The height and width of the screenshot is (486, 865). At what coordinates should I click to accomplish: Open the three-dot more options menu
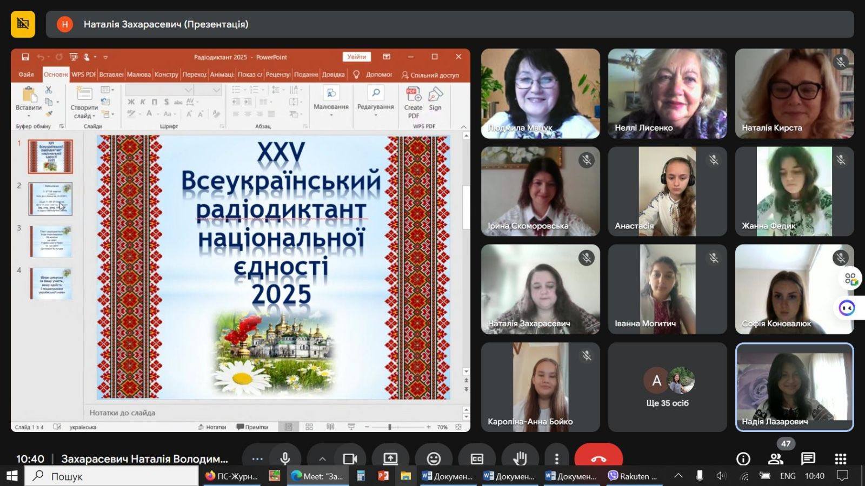tap(556, 458)
